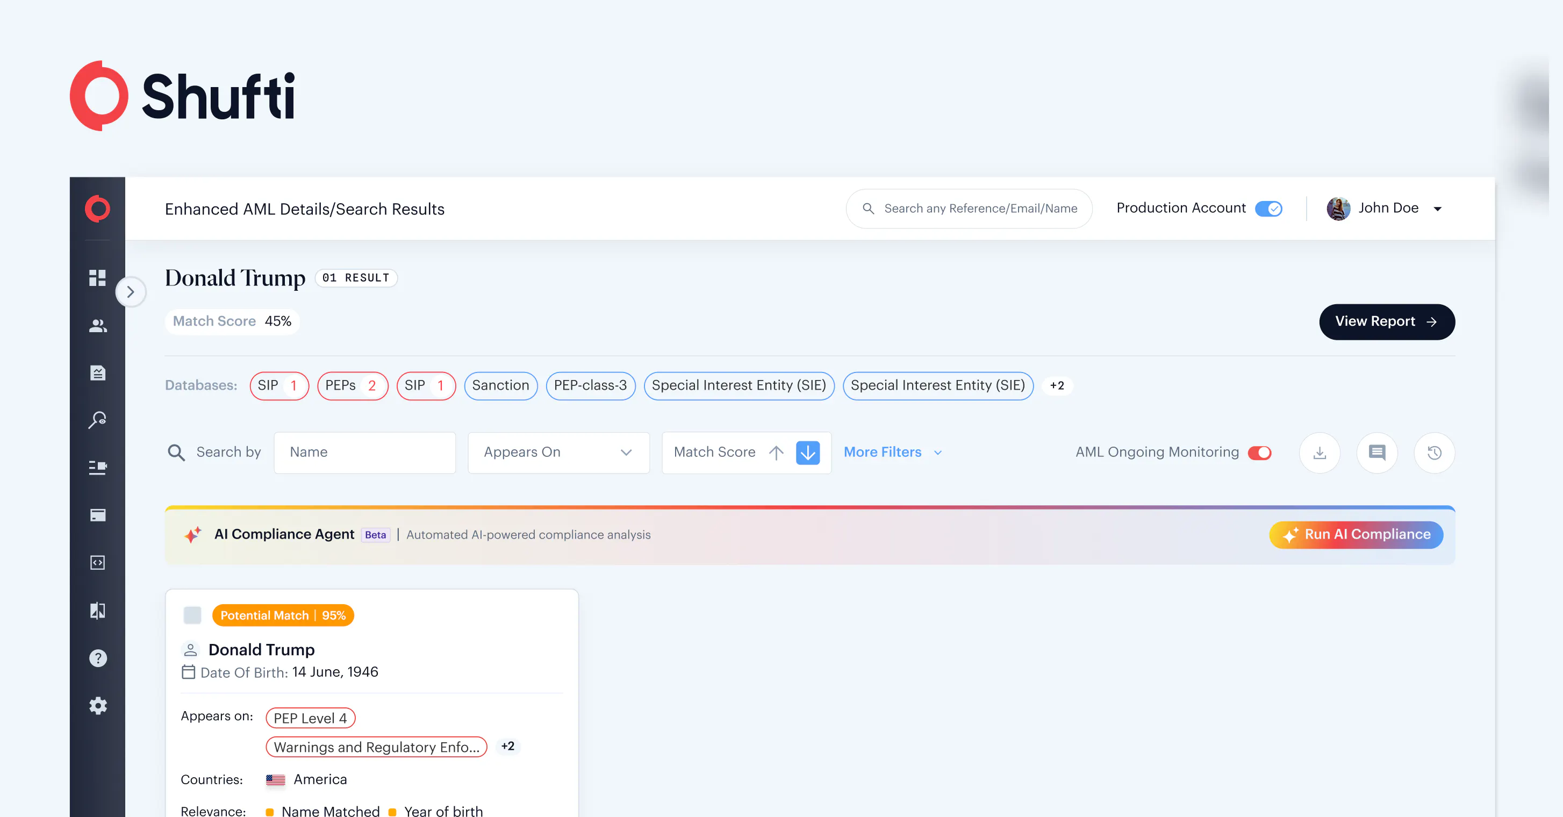Open the help question mark icon
Screen dimensions: 1563x817
(x=98, y=658)
